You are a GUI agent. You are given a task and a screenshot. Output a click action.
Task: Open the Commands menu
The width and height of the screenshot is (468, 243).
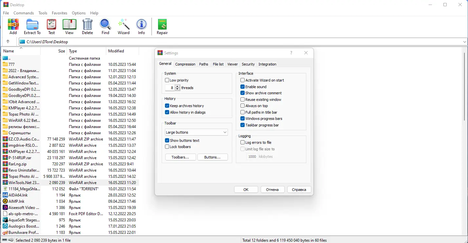click(24, 13)
